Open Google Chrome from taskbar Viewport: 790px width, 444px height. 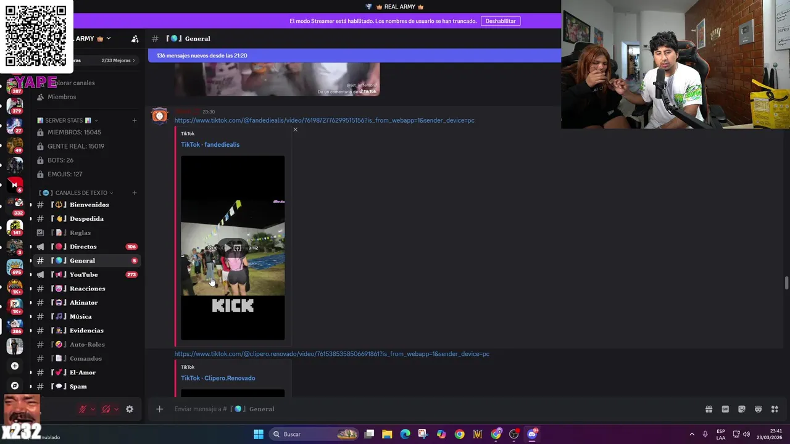point(460,434)
